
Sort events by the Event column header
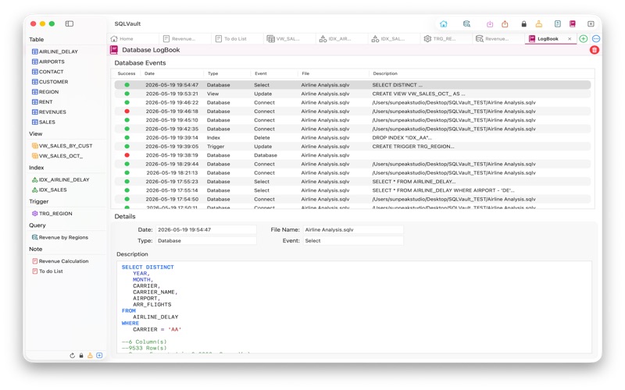tap(261, 73)
